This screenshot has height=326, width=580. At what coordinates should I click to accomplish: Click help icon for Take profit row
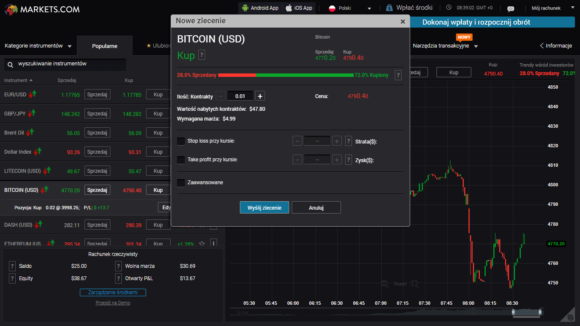click(348, 160)
